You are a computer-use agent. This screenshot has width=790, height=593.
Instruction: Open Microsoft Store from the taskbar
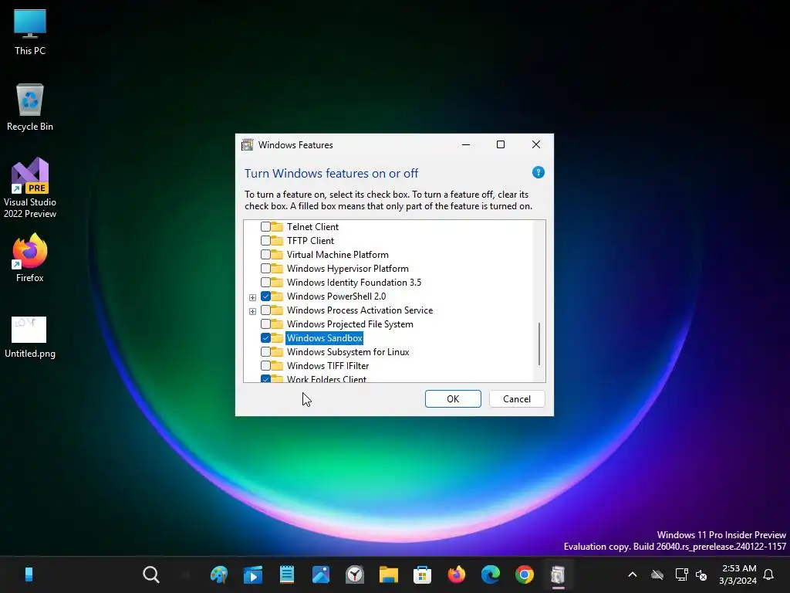point(422,574)
